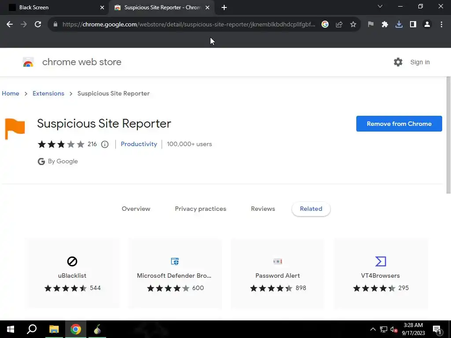Open the Windows Start menu
Image resolution: width=451 pixels, height=338 pixels.
(11, 329)
